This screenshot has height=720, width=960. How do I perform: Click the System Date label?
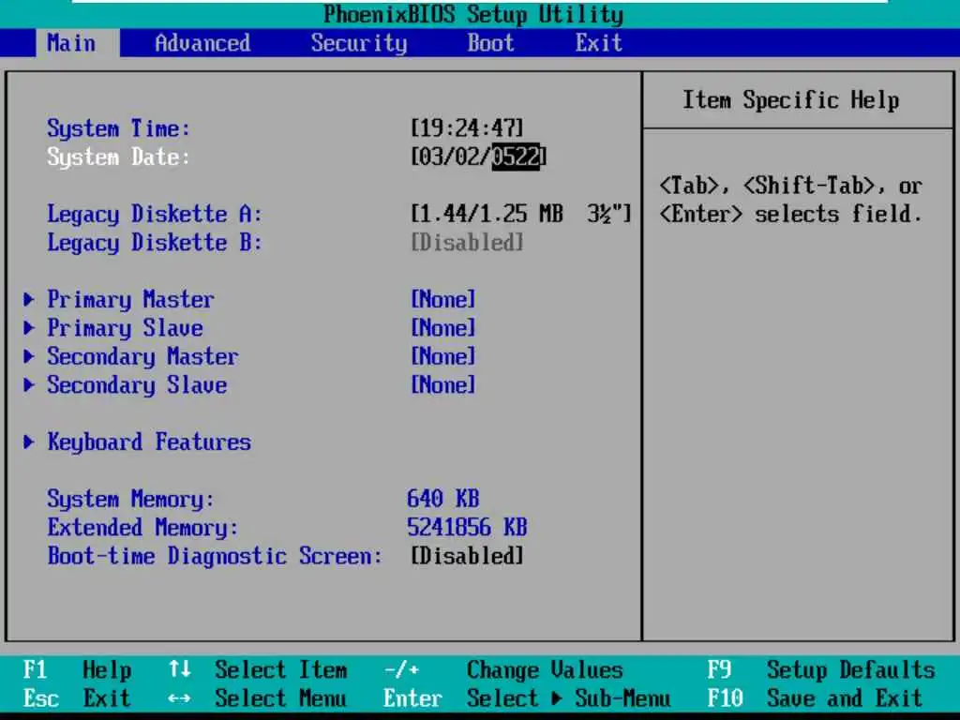point(118,157)
